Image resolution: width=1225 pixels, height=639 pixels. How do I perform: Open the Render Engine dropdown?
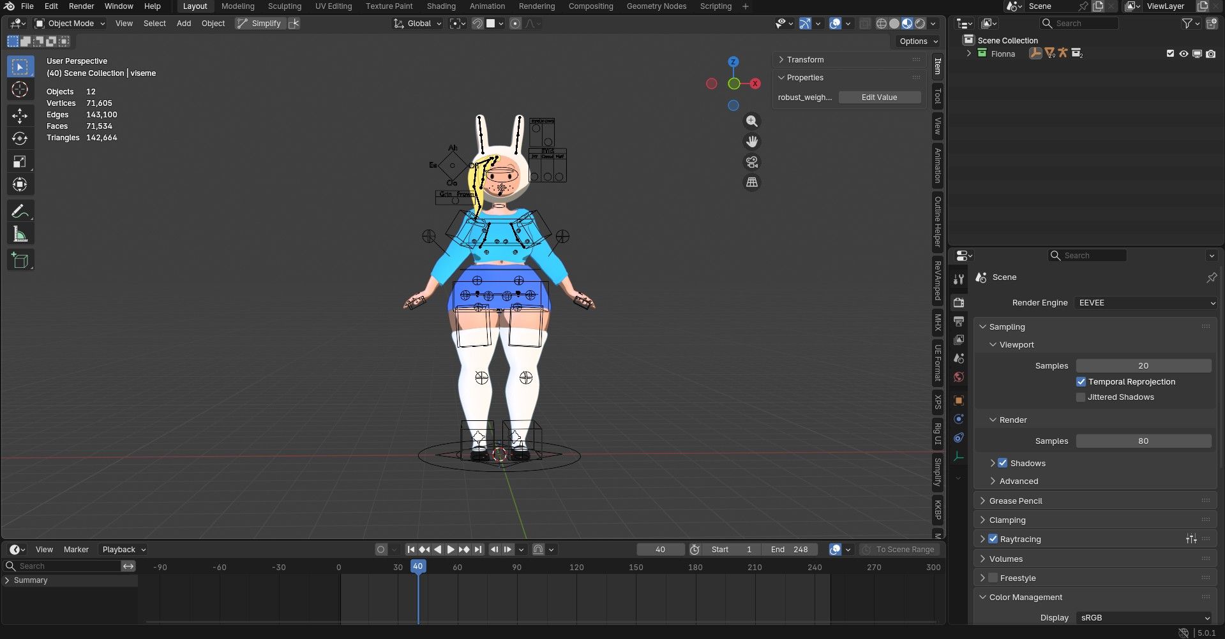1146,303
